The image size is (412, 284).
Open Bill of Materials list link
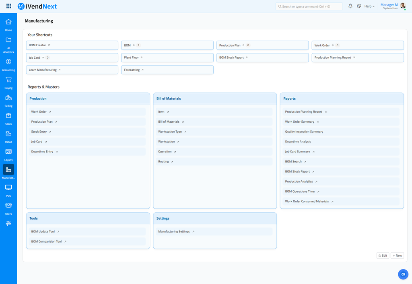[x=214, y=121]
